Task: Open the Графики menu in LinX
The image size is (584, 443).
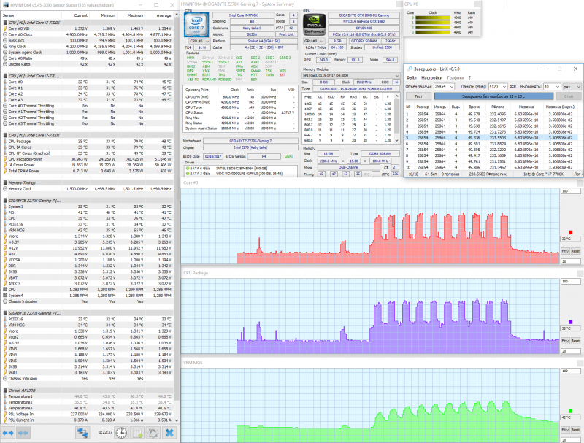Action: 456,78
